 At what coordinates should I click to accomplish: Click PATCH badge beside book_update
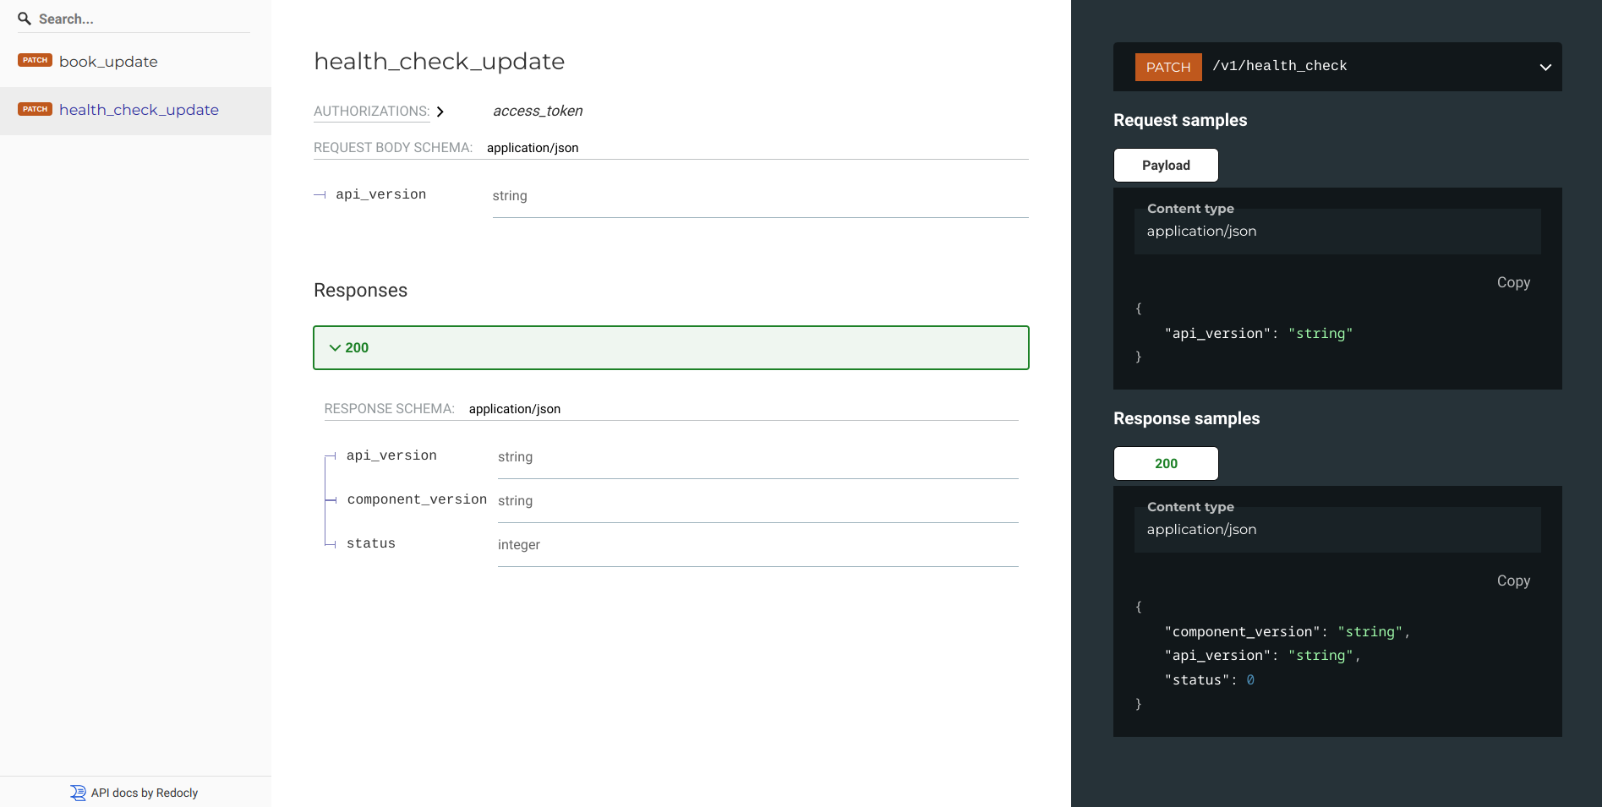[35, 61]
